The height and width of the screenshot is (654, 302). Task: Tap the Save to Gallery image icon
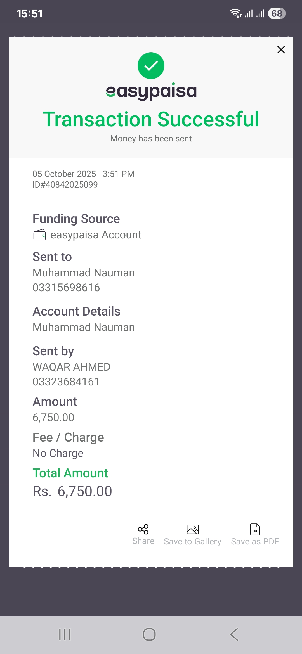192,529
